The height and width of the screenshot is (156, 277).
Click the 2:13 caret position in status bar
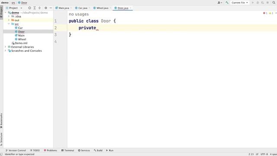click(x=251, y=154)
